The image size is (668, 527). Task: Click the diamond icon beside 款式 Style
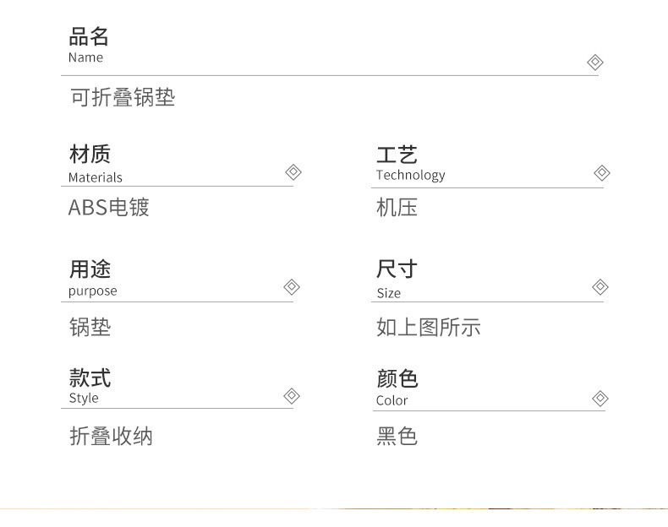[292, 396]
